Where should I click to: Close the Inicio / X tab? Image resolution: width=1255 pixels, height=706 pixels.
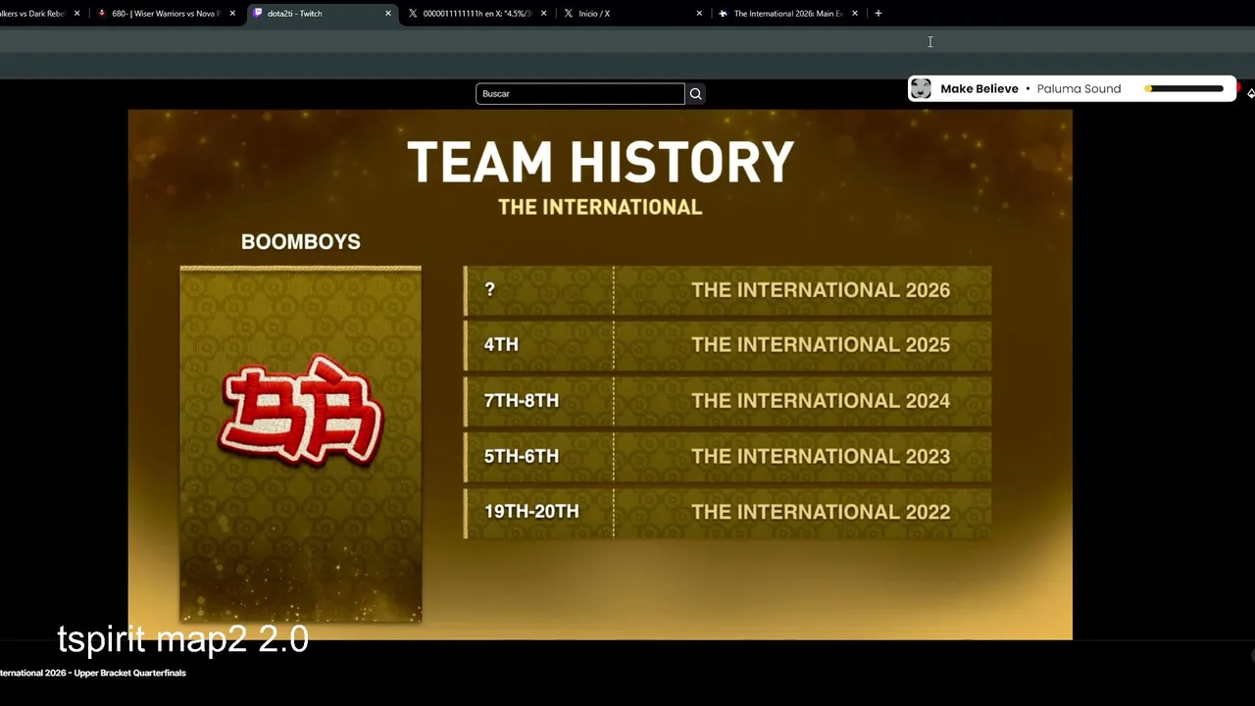699,14
